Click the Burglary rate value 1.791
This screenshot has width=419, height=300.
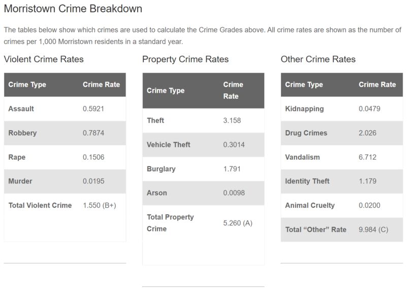pyautogui.click(x=232, y=169)
